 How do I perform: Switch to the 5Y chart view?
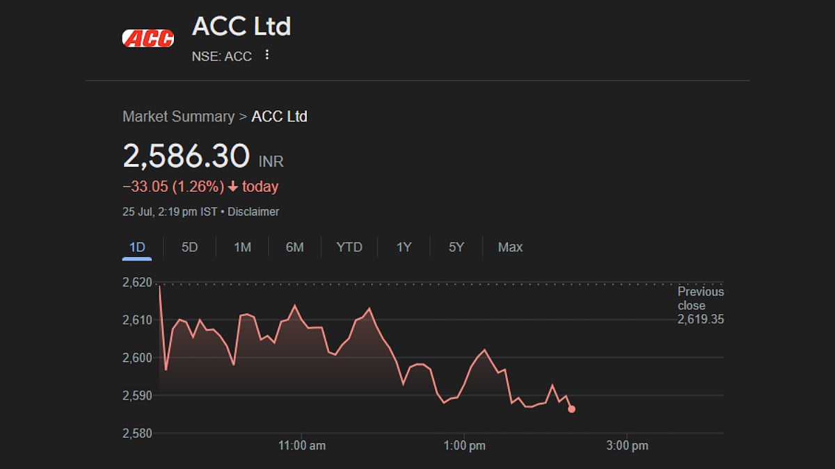click(x=454, y=247)
